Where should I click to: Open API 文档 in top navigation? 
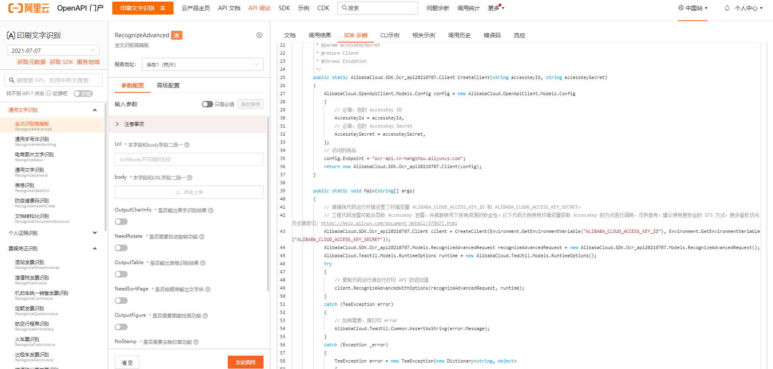point(229,8)
